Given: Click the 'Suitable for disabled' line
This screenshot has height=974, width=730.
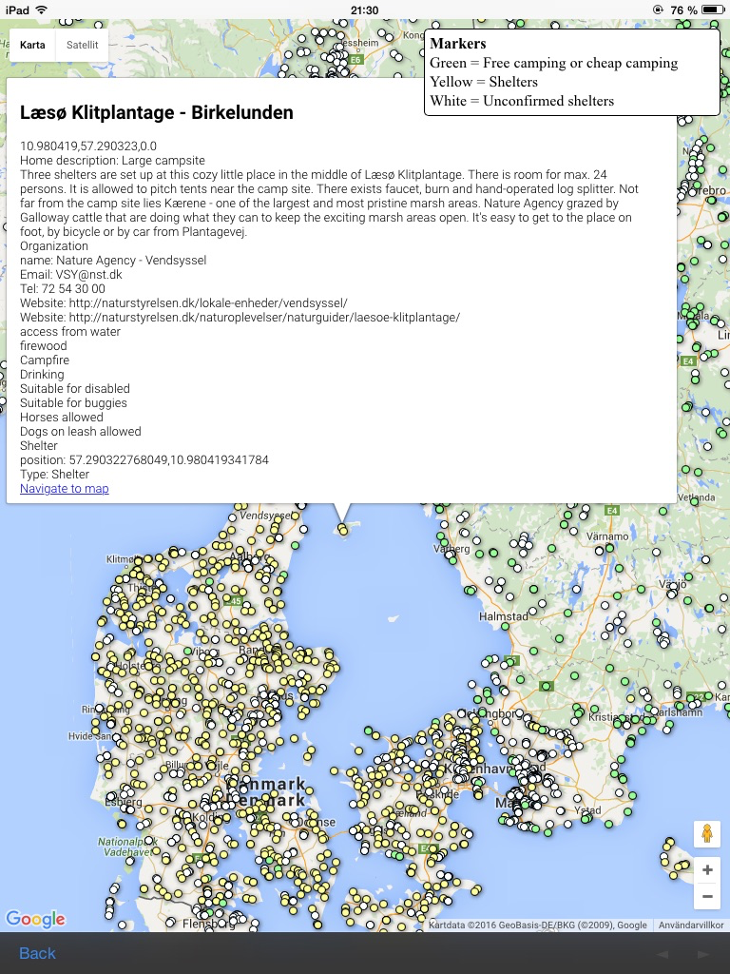Looking at the screenshot, I should click(75, 389).
